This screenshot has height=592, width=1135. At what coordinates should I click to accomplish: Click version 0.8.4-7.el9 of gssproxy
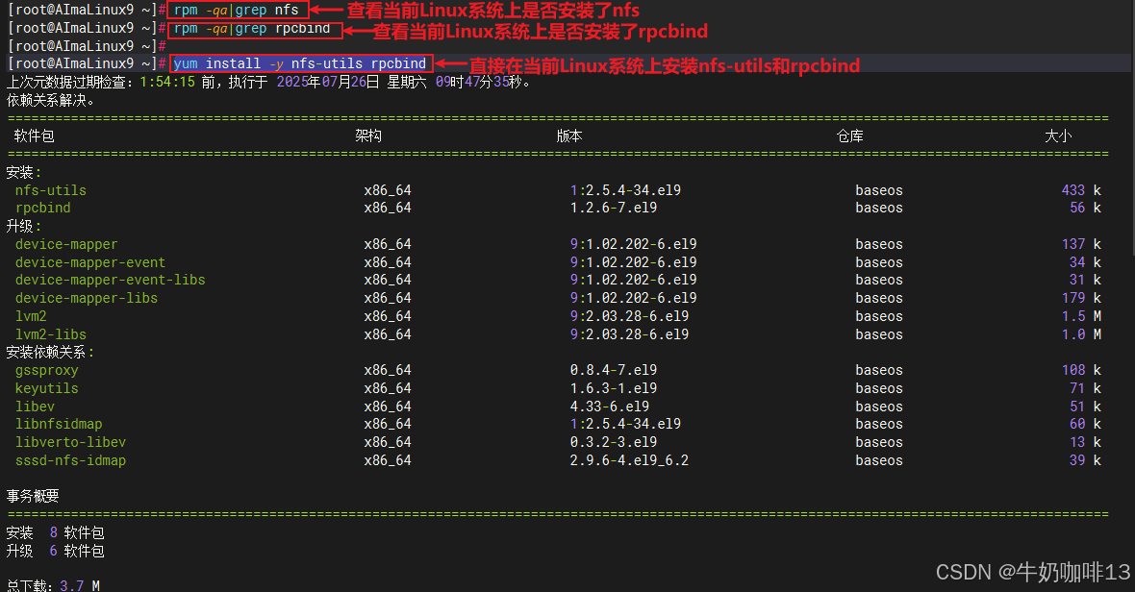click(x=613, y=370)
